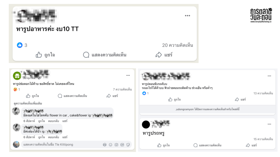The height and width of the screenshot is (157, 280).
Task: Click the avatar sticker icon in comment box
Action: tap(105, 145)
